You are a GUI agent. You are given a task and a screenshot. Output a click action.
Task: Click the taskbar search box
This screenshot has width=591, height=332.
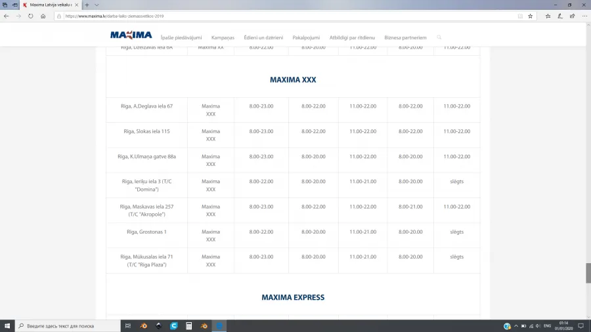(x=68, y=326)
